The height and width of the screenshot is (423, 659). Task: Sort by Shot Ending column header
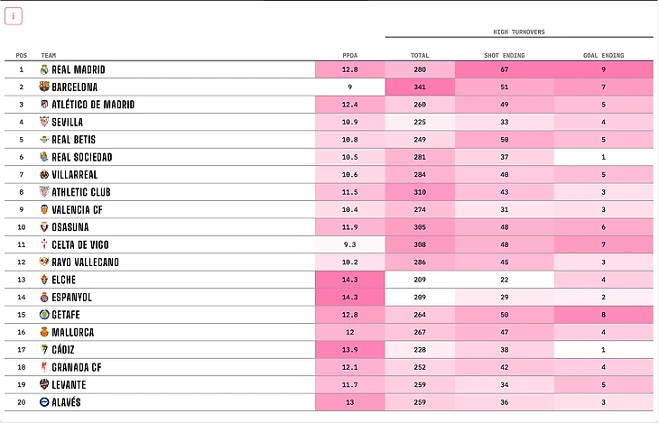point(505,55)
